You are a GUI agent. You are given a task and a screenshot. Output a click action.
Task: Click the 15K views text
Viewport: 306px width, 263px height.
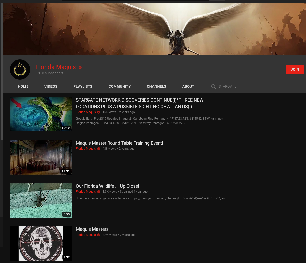click(x=109, y=112)
